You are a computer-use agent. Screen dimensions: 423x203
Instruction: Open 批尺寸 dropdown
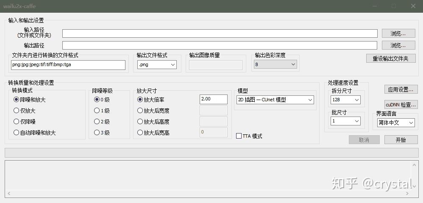coord(345,121)
